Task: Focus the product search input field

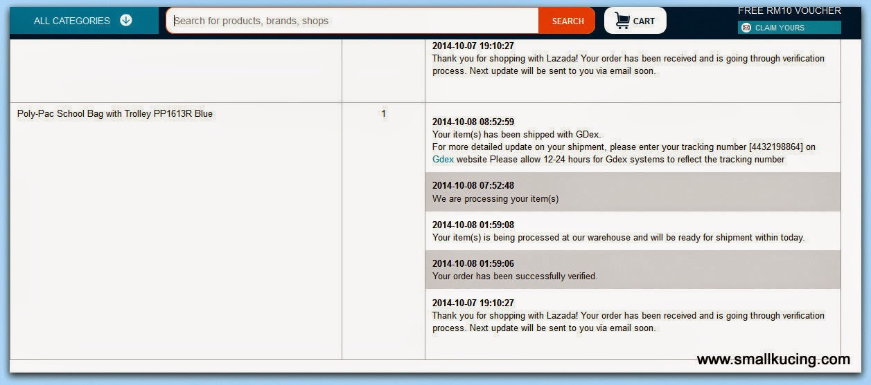Action: pos(353,21)
